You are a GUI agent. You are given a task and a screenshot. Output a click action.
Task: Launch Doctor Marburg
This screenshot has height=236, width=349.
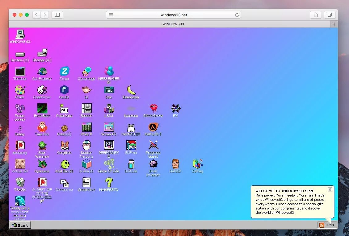[x=86, y=145]
